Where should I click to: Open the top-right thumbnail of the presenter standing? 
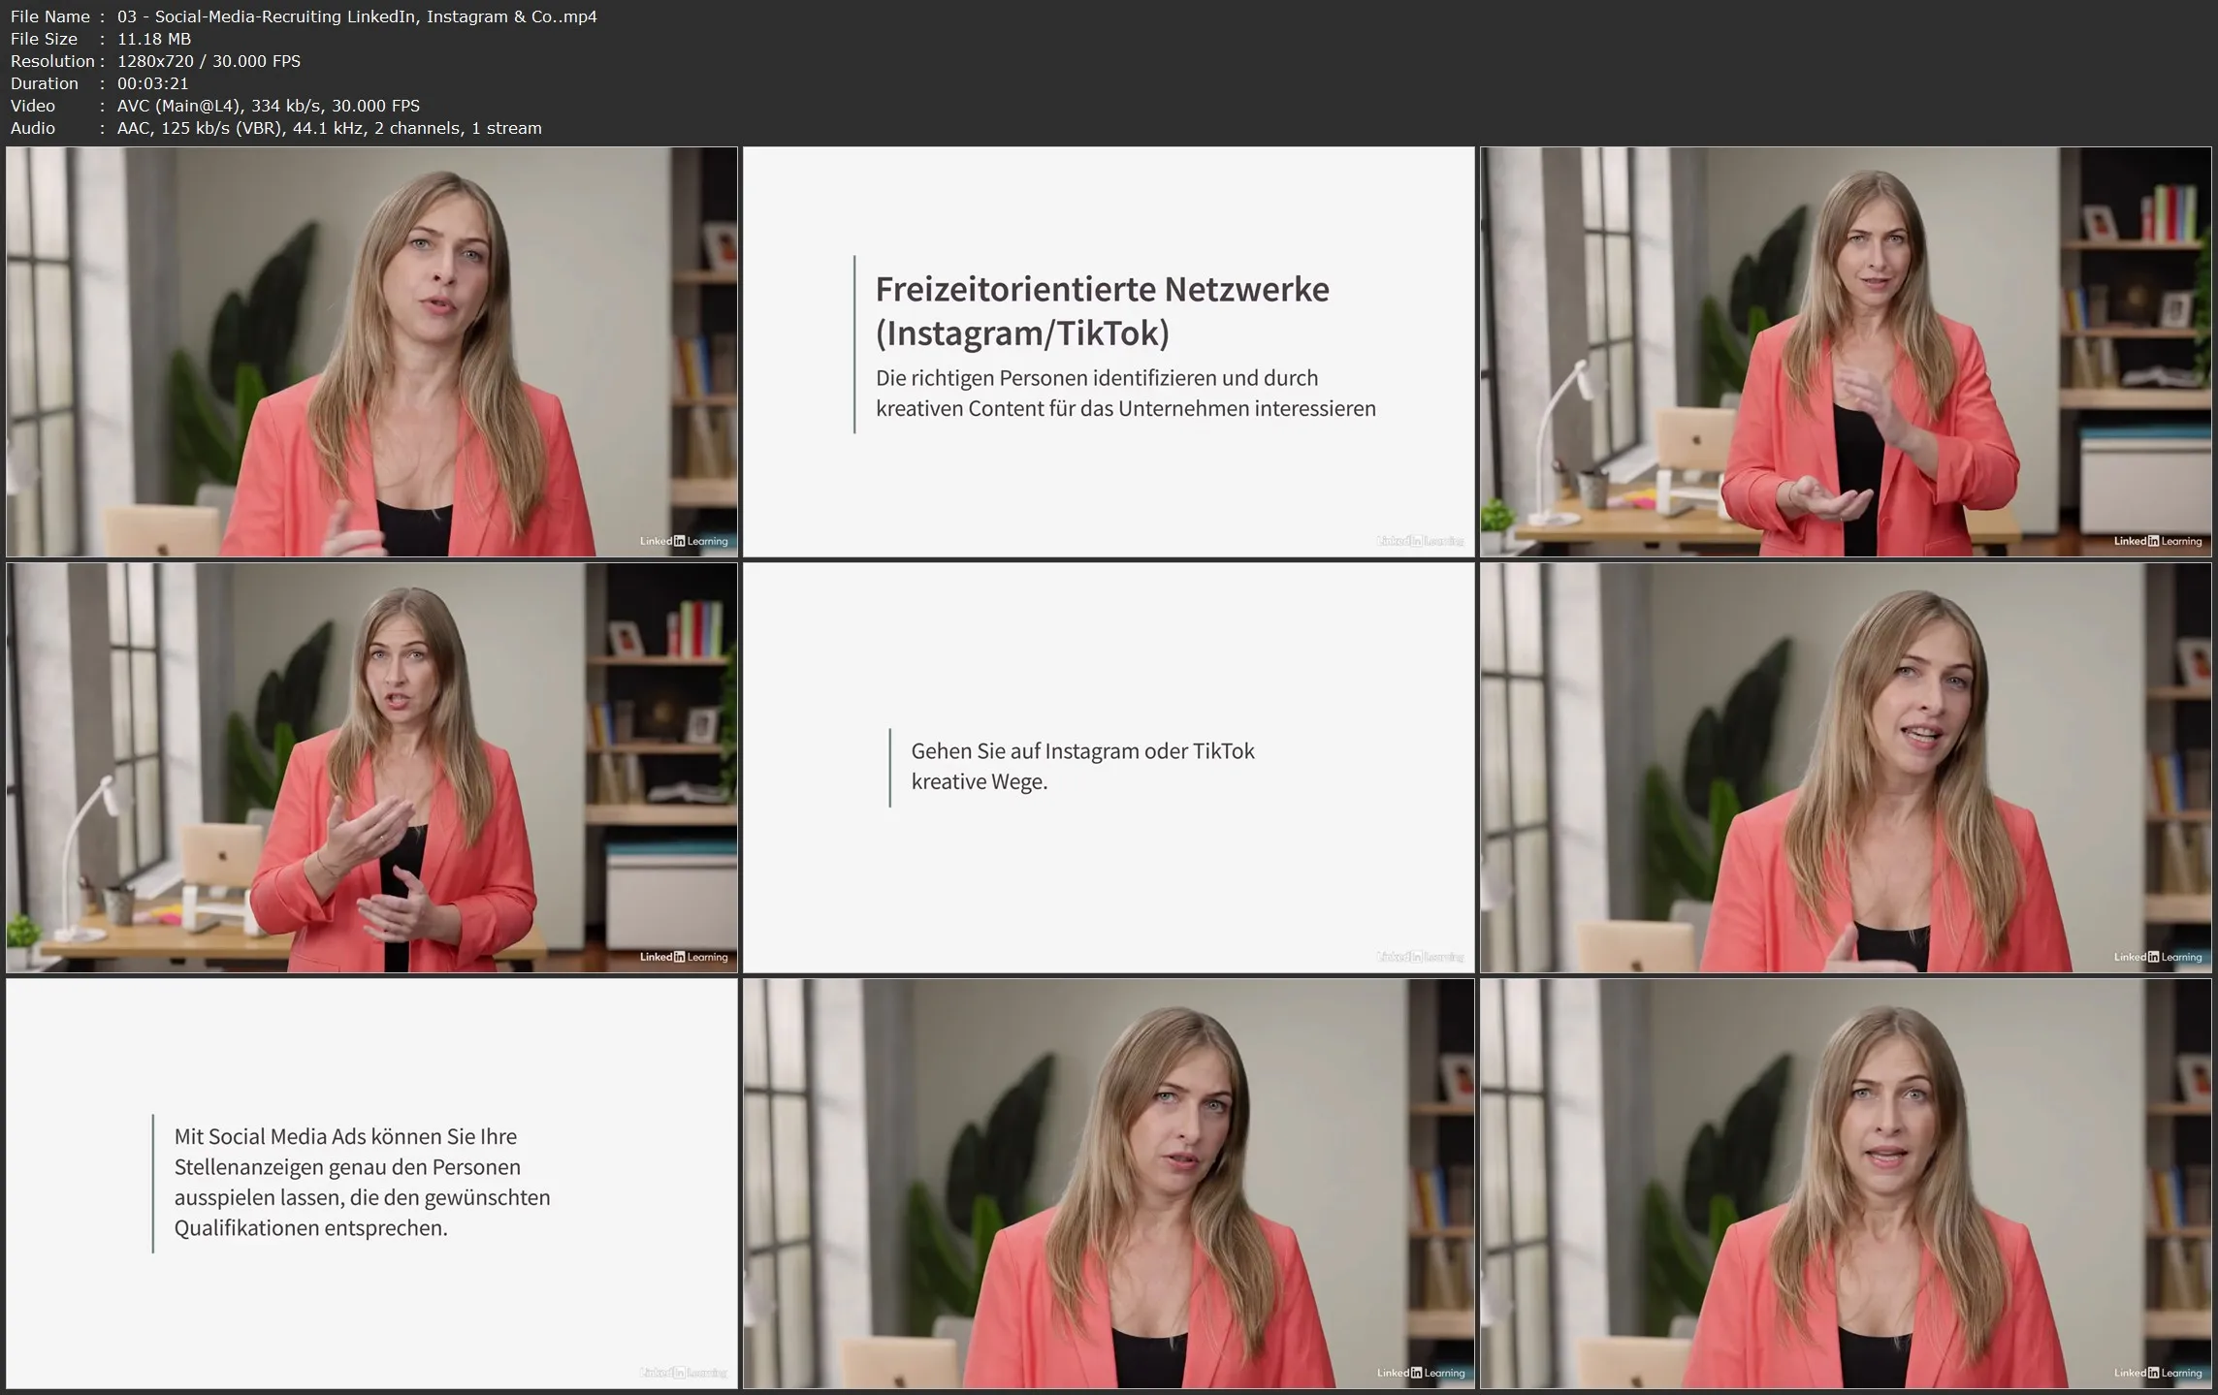click(1846, 352)
